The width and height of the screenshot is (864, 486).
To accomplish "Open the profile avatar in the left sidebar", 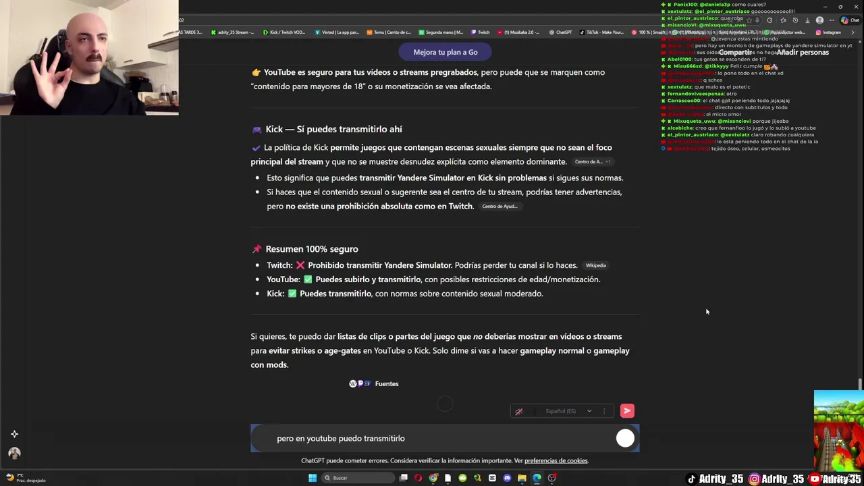I will coord(14,453).
